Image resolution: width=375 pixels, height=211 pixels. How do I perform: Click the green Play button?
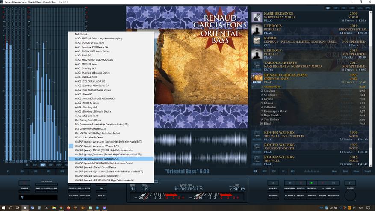pos(312,183)
